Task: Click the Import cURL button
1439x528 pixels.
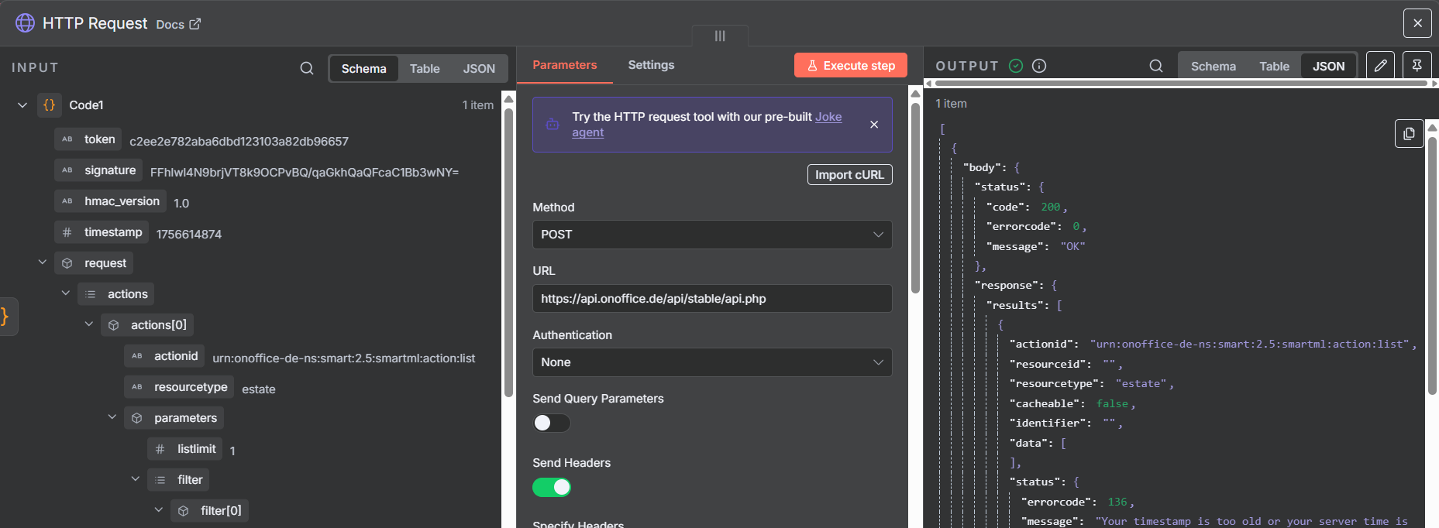Action: [x=849, y=175]
